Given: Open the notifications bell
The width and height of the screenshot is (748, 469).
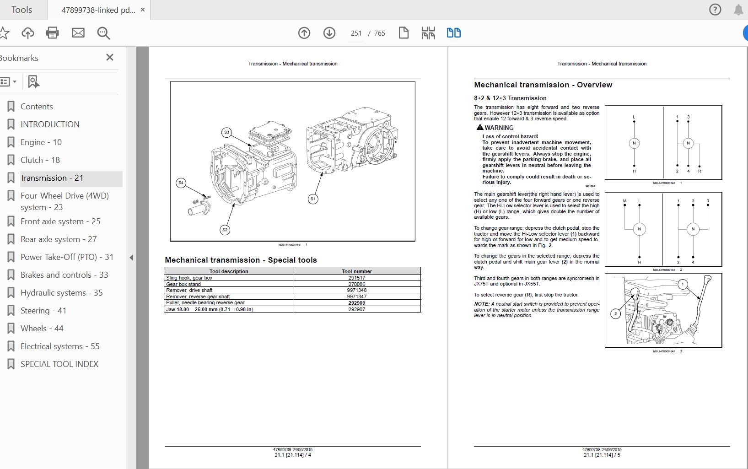Looking at the screenshot, I should 737,9.
